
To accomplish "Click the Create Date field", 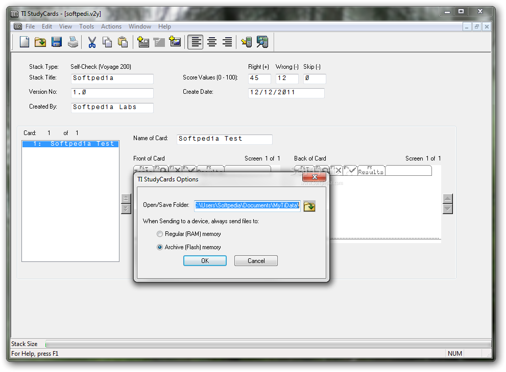I will 286,93.
